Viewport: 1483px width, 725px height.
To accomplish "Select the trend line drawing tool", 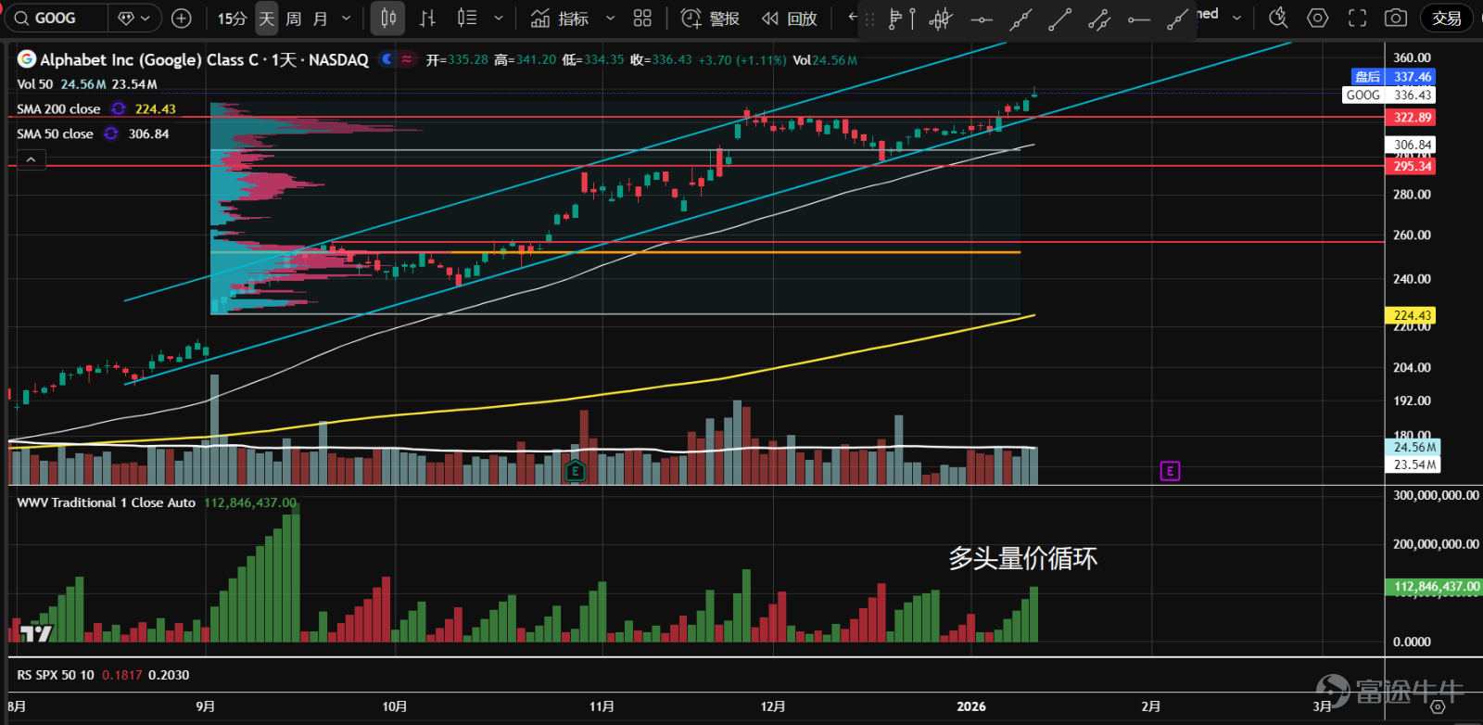I will point(1059,19).
